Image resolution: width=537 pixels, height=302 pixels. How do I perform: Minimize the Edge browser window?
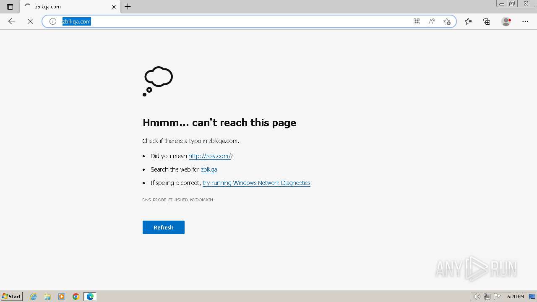pyautogui.click(x=502, y=4)
